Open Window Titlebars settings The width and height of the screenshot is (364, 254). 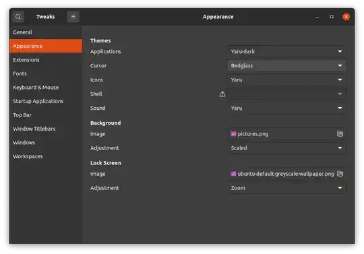pos(46,129)
